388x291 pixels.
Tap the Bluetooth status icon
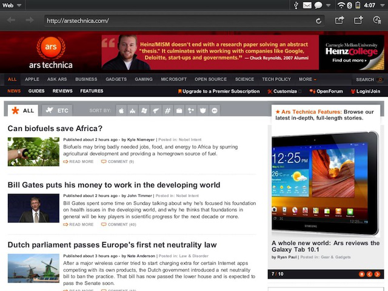click(x=349, y=5)
